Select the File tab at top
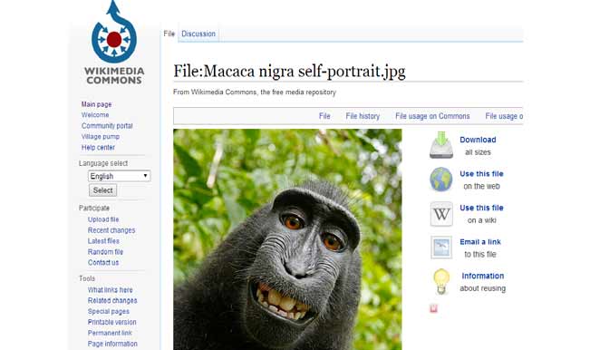 (169, 34)
